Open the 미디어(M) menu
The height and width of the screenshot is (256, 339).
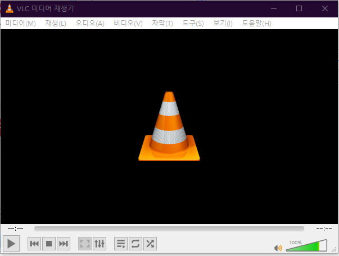(21, 23)
